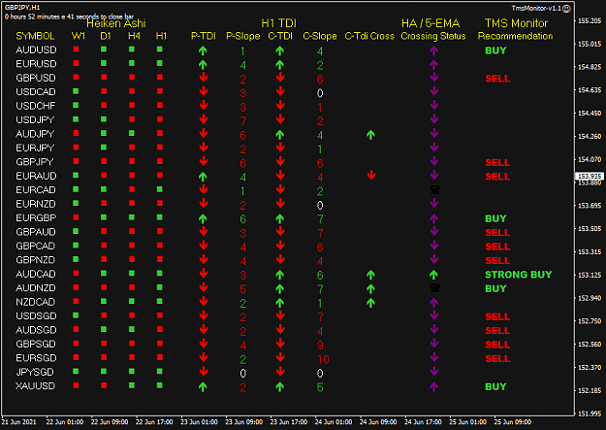Click the JPYSGD C-TDI red down arrow
Screen dimensions: 606x430
click(x=280, y=371)
